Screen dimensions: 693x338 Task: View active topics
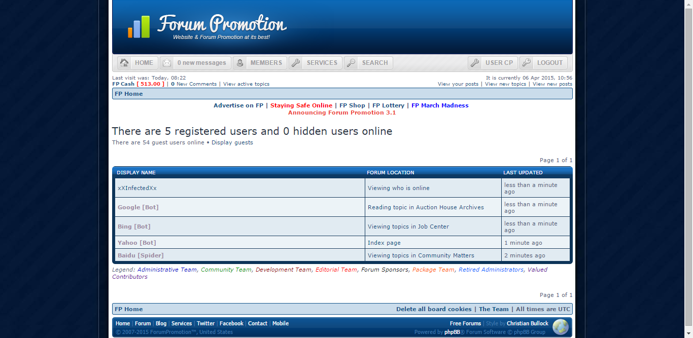click(246, 84)
